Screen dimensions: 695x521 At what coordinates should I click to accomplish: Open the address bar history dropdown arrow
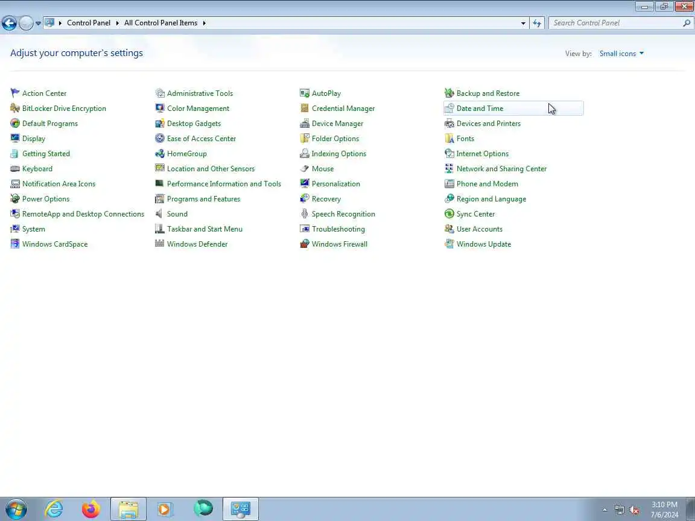click(523, 23)
